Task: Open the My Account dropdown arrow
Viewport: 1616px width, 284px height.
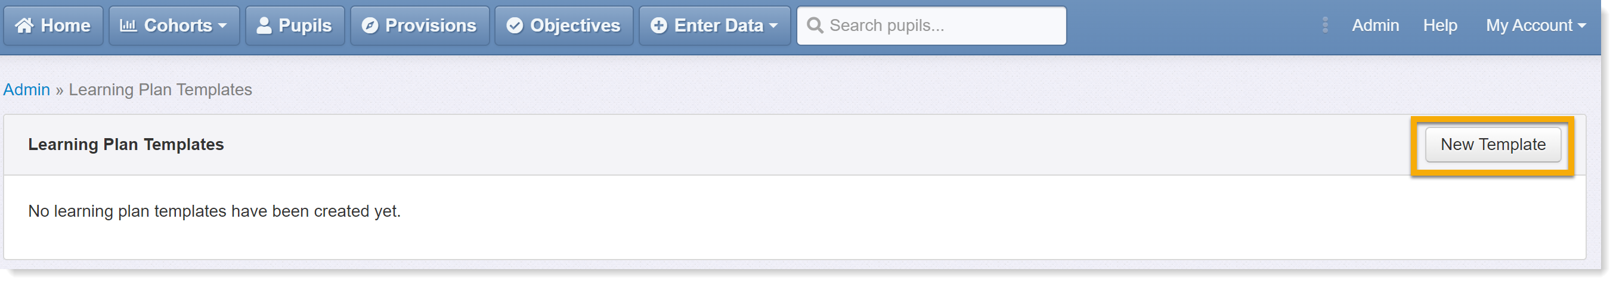Action: (1582, 26)
